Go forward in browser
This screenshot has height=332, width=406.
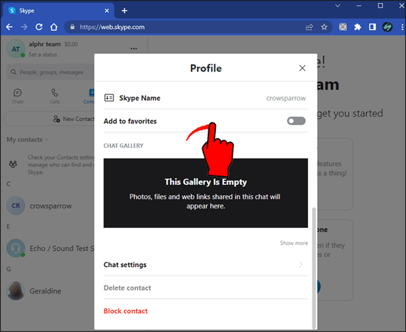click(24, 27)
